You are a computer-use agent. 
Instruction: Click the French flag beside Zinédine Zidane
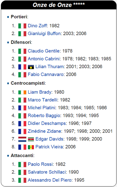click(22, 131)
